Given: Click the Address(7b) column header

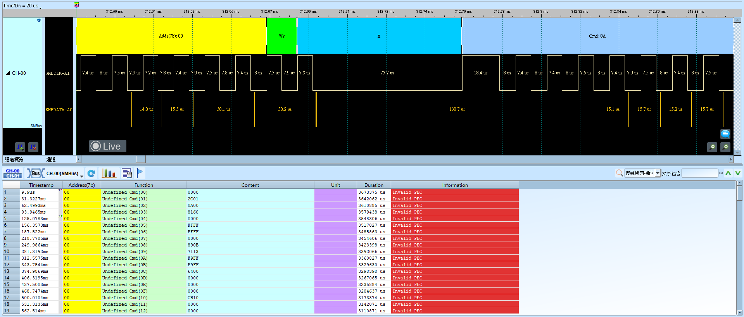Looking at the screenshot, I should 81,185.
